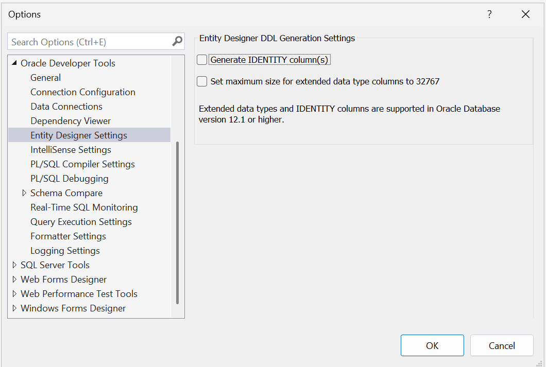Expand the Windows Forms Designer node
546x367 pixels.
[14, 308]
